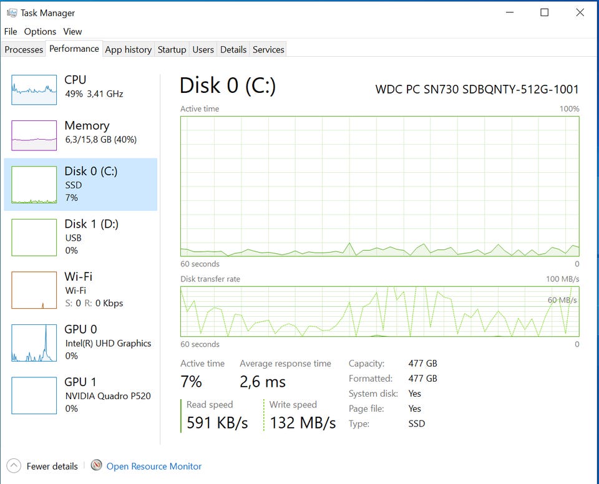This screenshot has height=484, width=599.
Task: Click the 591 KB/s read speed value
Action: (x=217, y=423)
